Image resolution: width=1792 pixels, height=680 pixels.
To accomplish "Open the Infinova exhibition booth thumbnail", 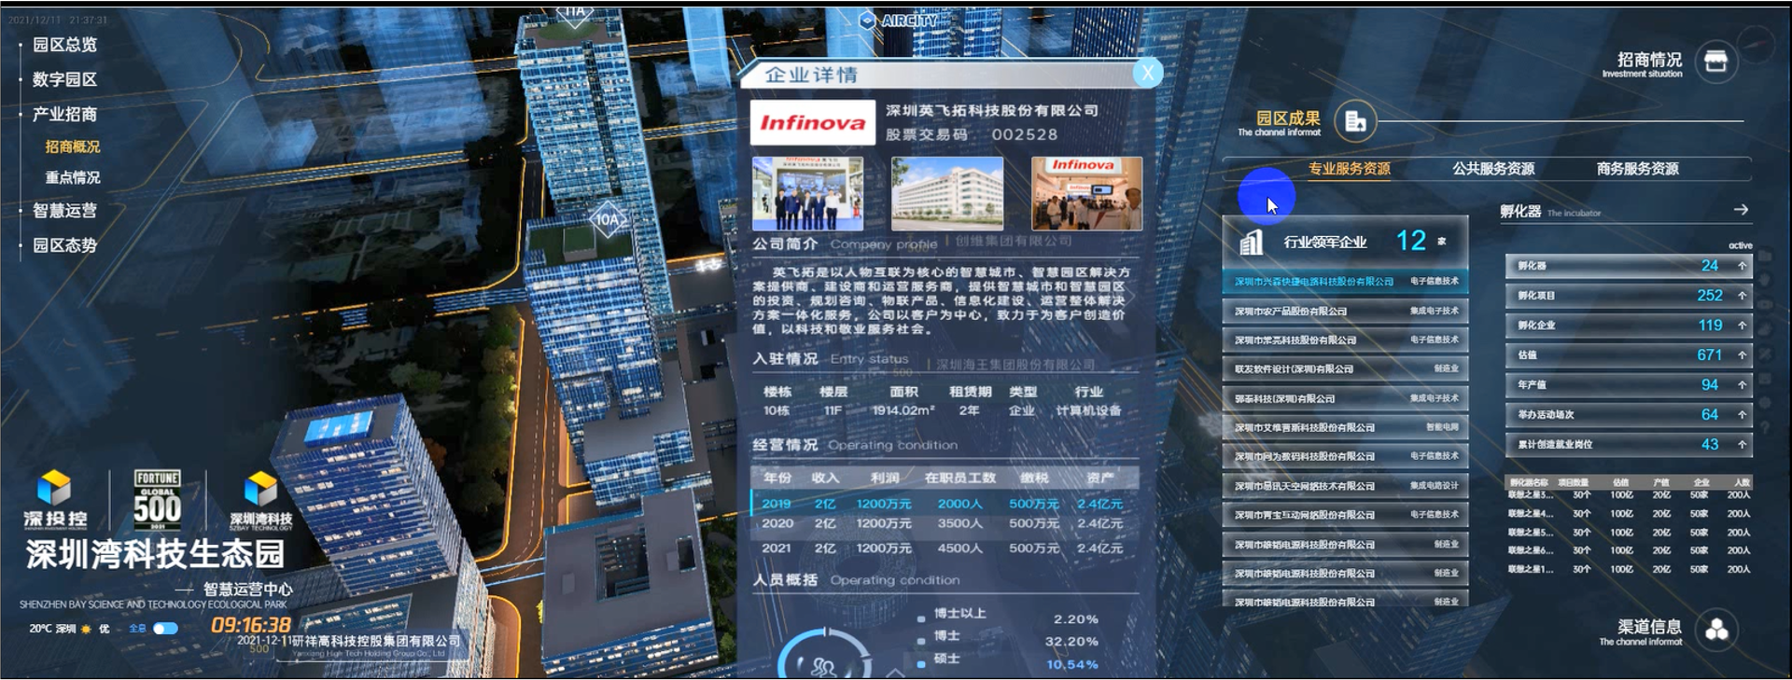I will (1086, 193).
